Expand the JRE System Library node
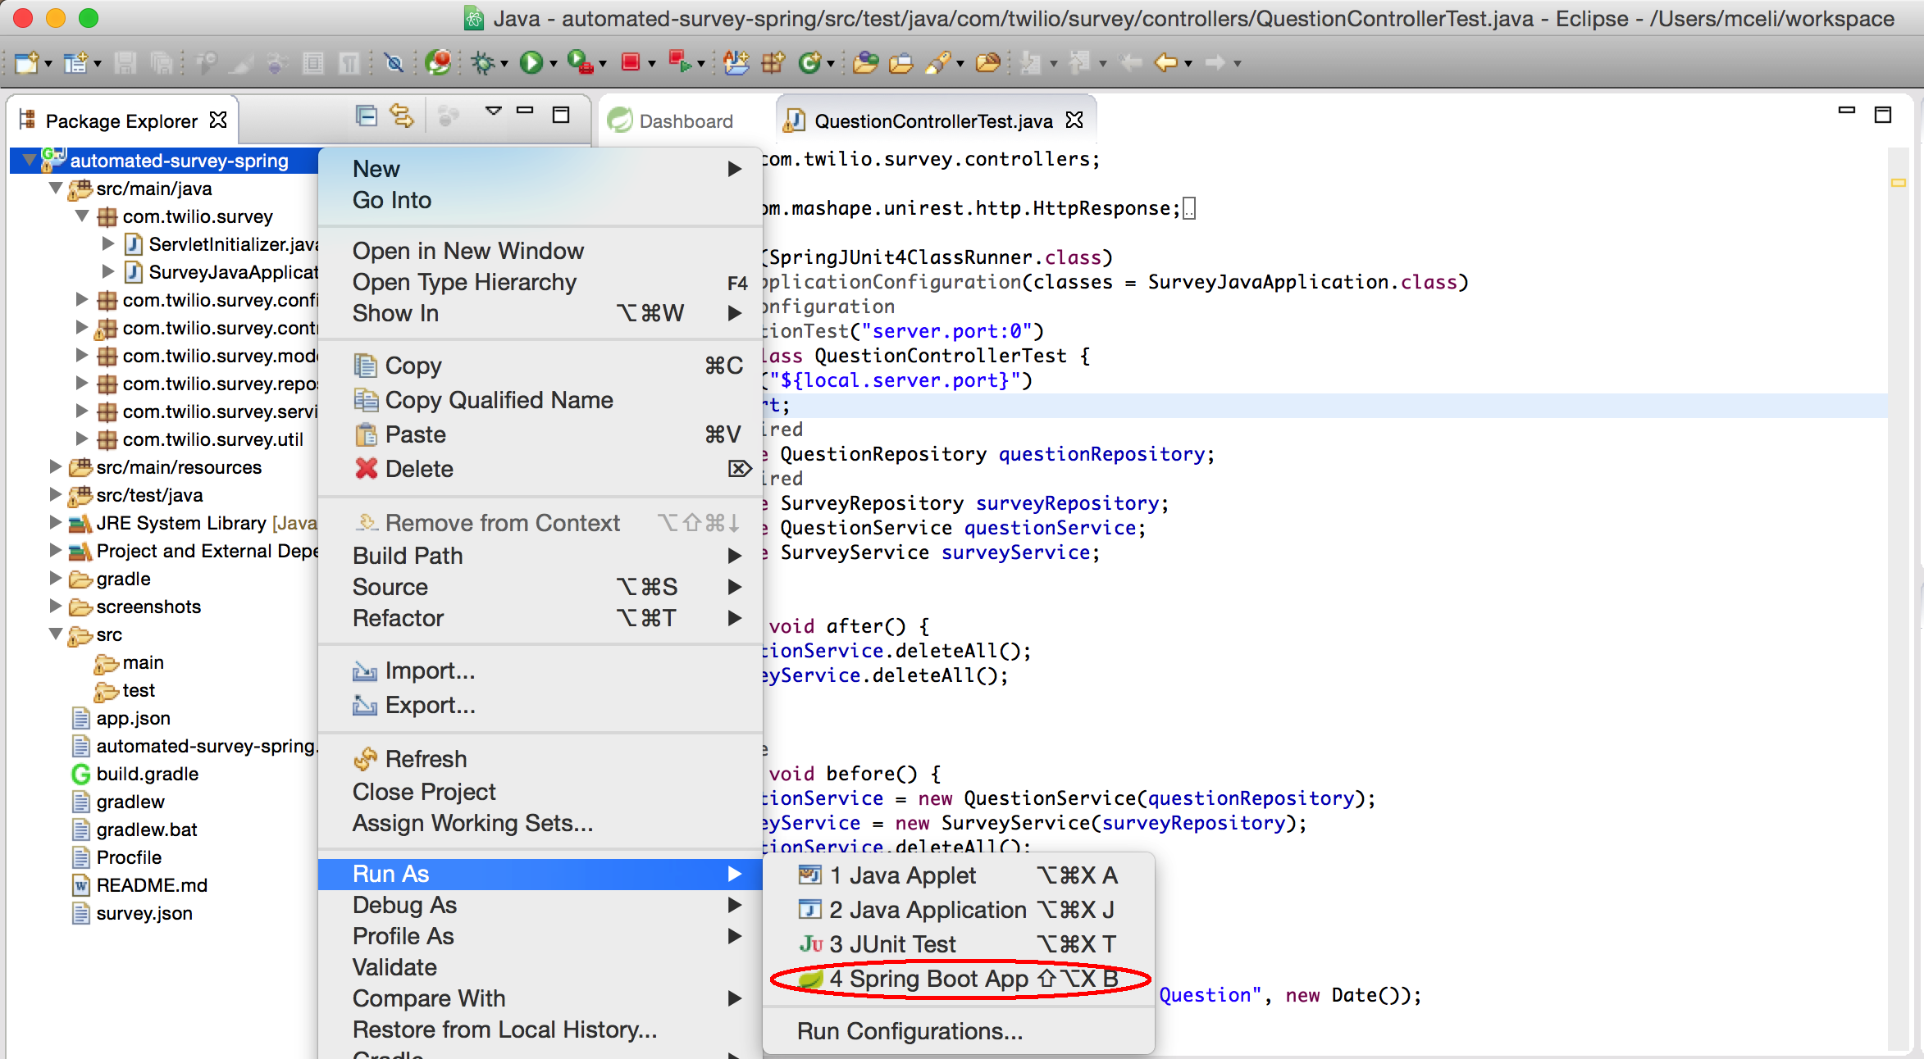This screenshot has width=1924, height=1059. (56, 522)
